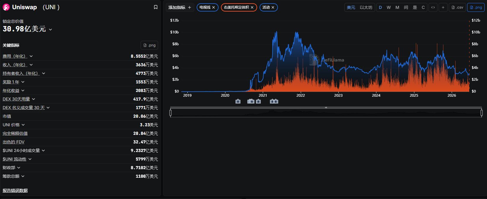The width and height of the screenshot is (487, 199).
Task: Remove the 活动 chart series
Action: pyautogui.click(x=273, y=7)
